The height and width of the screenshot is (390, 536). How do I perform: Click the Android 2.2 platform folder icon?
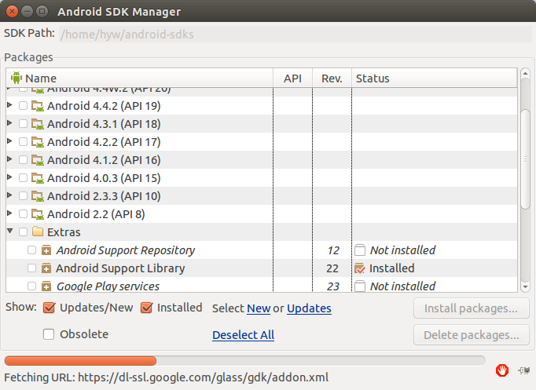tap(38, 214)
